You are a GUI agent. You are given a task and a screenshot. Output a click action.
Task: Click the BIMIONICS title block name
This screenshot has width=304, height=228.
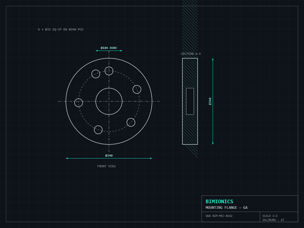tap(219, 202)
